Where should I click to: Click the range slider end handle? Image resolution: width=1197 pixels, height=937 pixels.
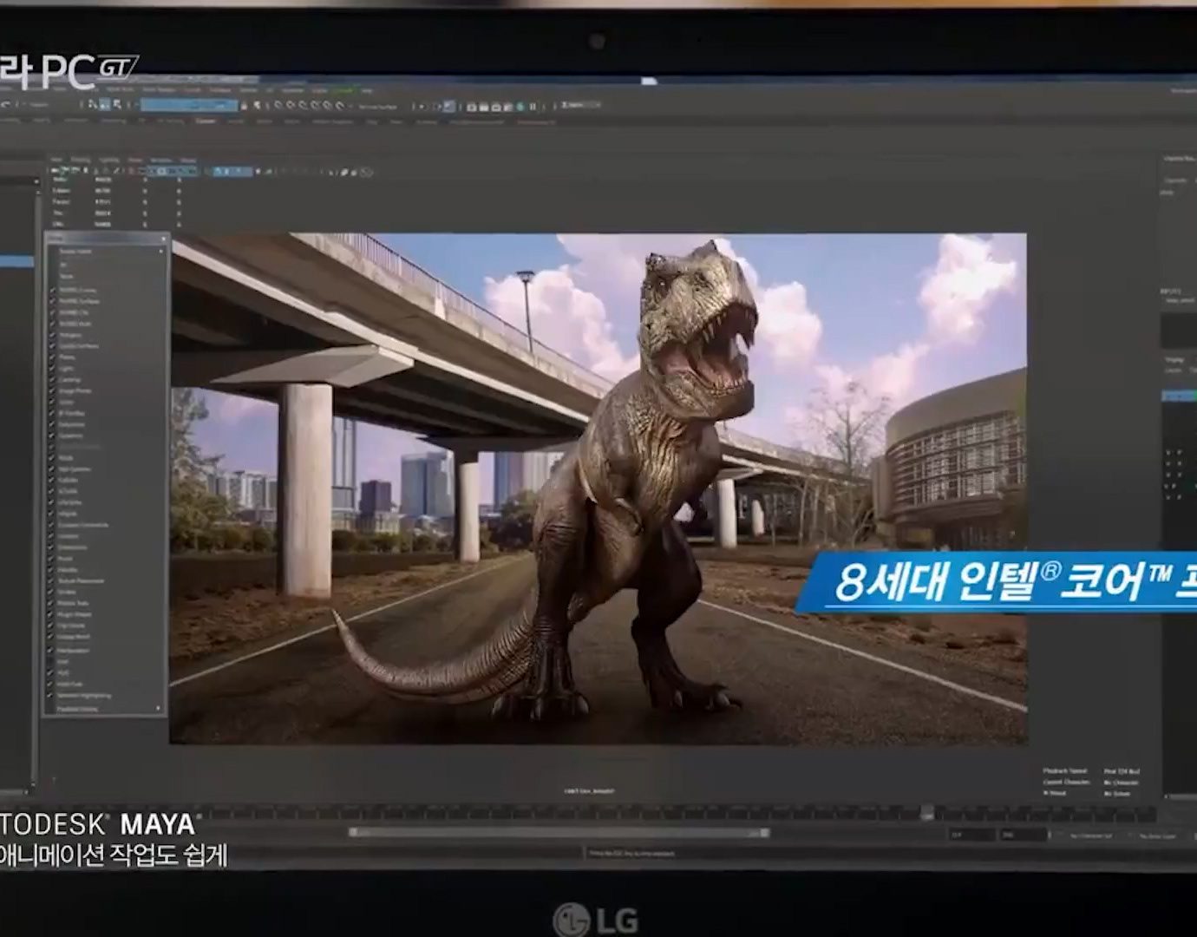764,833
